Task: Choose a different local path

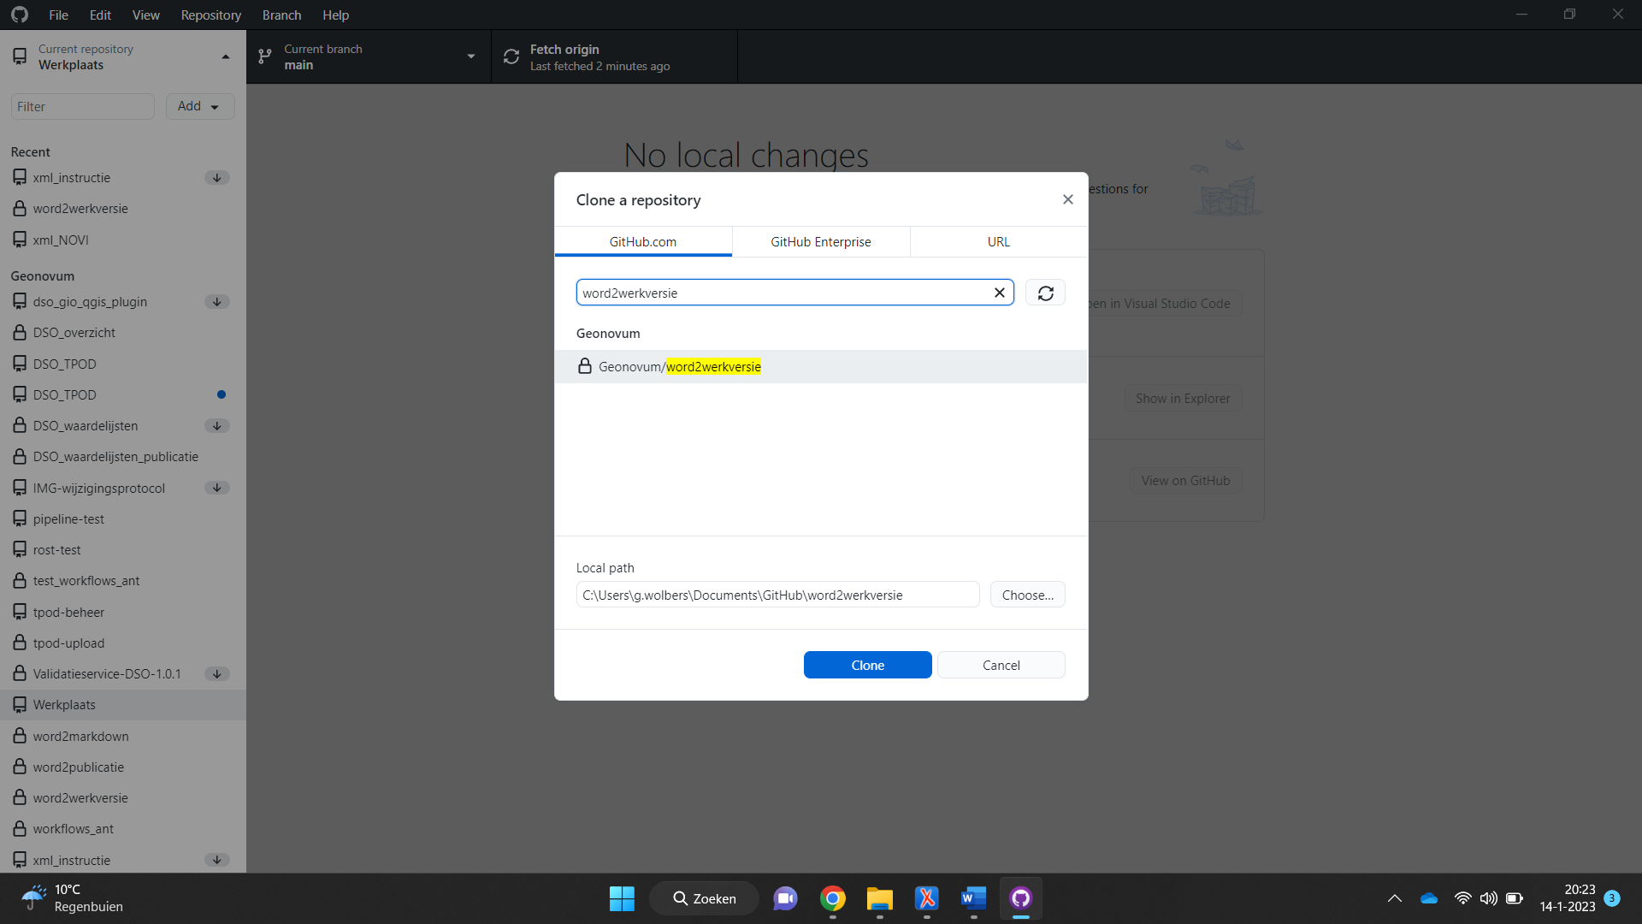Action: (x=1027, y=595)
